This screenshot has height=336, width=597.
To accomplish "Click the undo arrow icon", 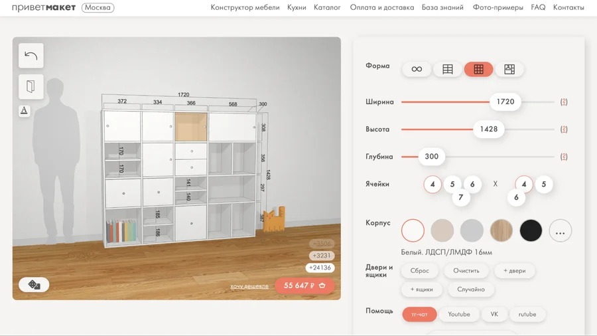I will tap(31, 56).
